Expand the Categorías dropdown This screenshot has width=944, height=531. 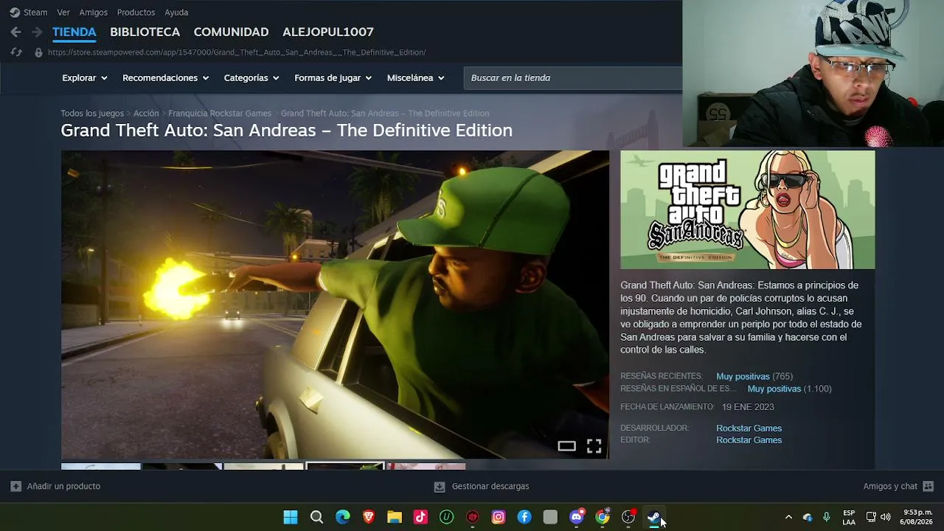(251, 78)
